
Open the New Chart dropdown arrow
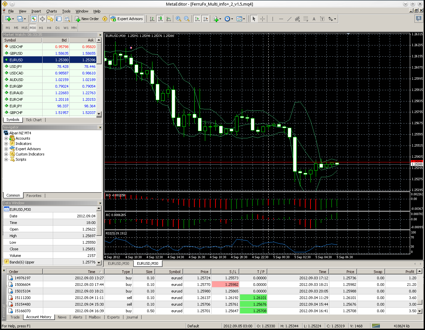point(13,19)
